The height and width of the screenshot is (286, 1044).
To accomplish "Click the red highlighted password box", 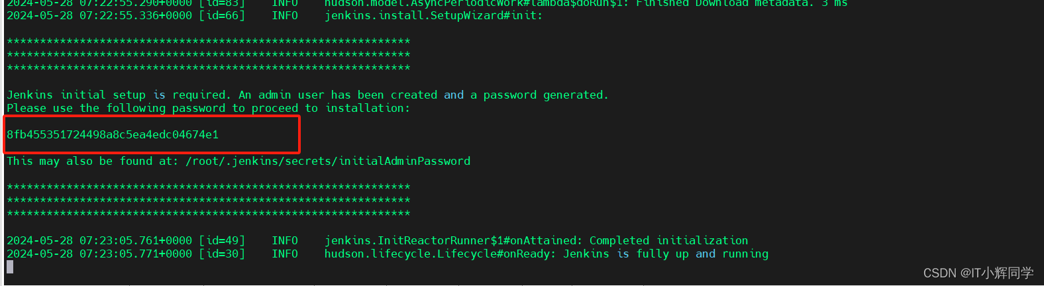I will [x=152, y=134].
